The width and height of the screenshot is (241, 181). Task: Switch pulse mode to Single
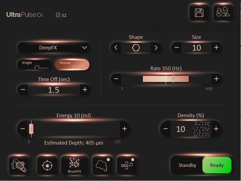click(34, 64)
